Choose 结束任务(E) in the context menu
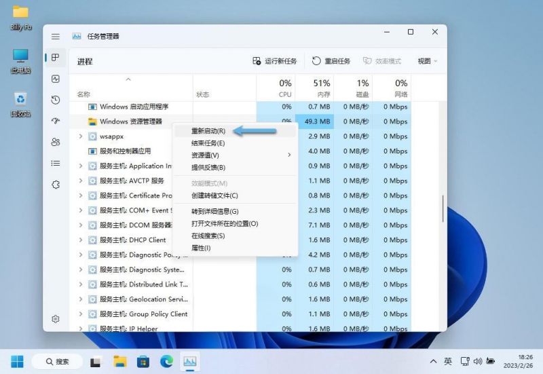The width and height of the screenshot is (543, 374). pyautogui.click(x=235, y=143)
